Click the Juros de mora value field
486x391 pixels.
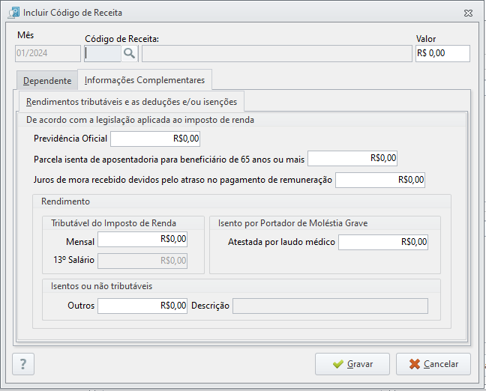pyautogui.click(x=380, y=181)
